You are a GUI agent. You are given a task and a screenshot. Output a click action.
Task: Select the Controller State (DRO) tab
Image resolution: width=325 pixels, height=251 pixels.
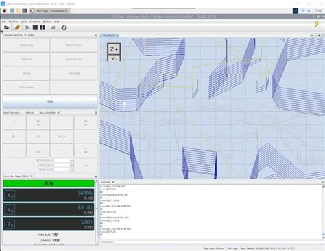click(16, 176)
